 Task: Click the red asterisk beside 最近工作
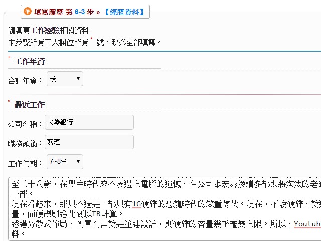point(9,102)
